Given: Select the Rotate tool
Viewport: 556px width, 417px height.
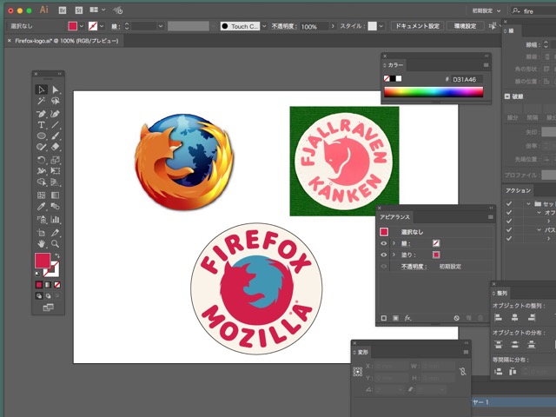Looking at the screenshot, I should pyautogui.click(x=41, y=160).
